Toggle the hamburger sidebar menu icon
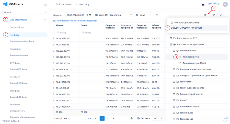This screenshot has height=124, width=230. 45,4
